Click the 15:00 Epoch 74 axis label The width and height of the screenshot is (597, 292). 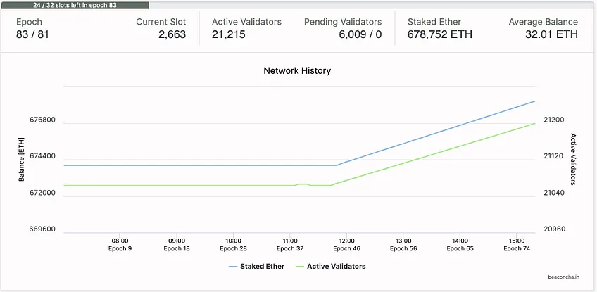(517, 244)
